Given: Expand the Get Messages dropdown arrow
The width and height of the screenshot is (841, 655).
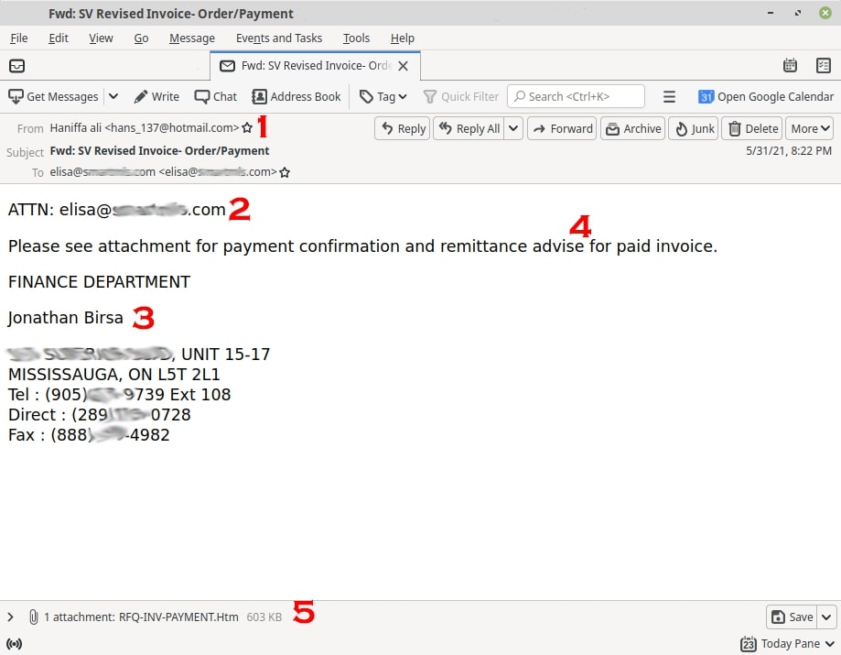Looking at the screenshot, I should tap(113, 96).
